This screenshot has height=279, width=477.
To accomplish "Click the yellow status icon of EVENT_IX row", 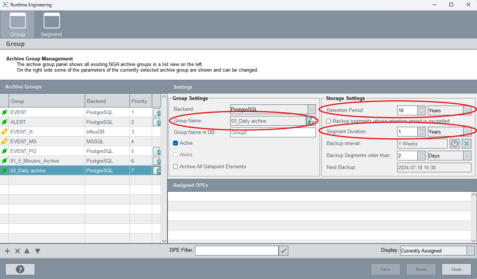I will click(4, 132).
